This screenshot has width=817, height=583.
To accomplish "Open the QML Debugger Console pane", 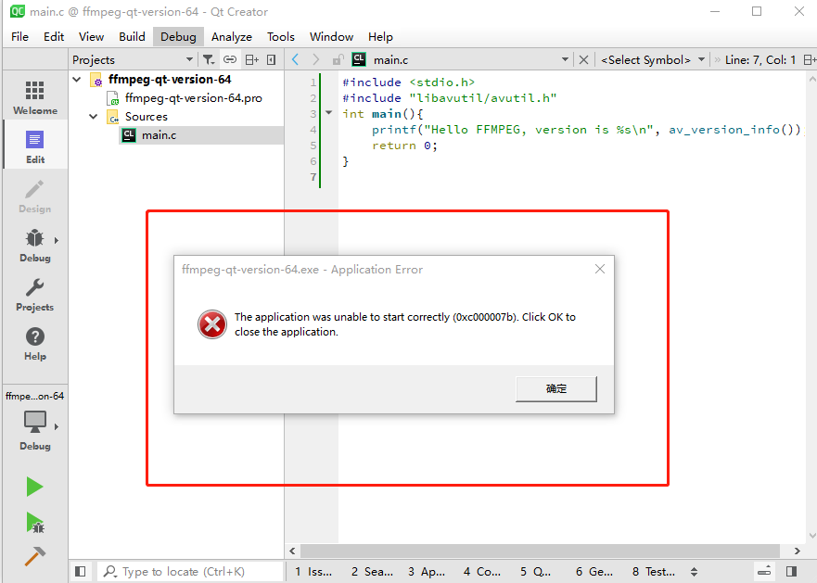I will pyautogui.click(x=535, y=572).
